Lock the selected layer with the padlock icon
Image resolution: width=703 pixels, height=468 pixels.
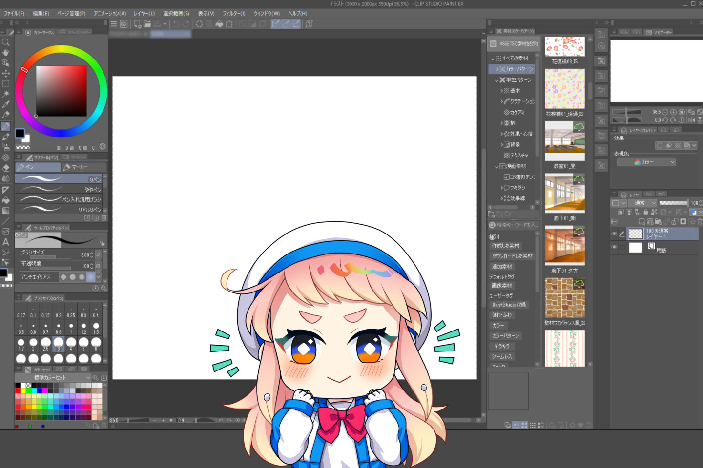coord(645,212)
